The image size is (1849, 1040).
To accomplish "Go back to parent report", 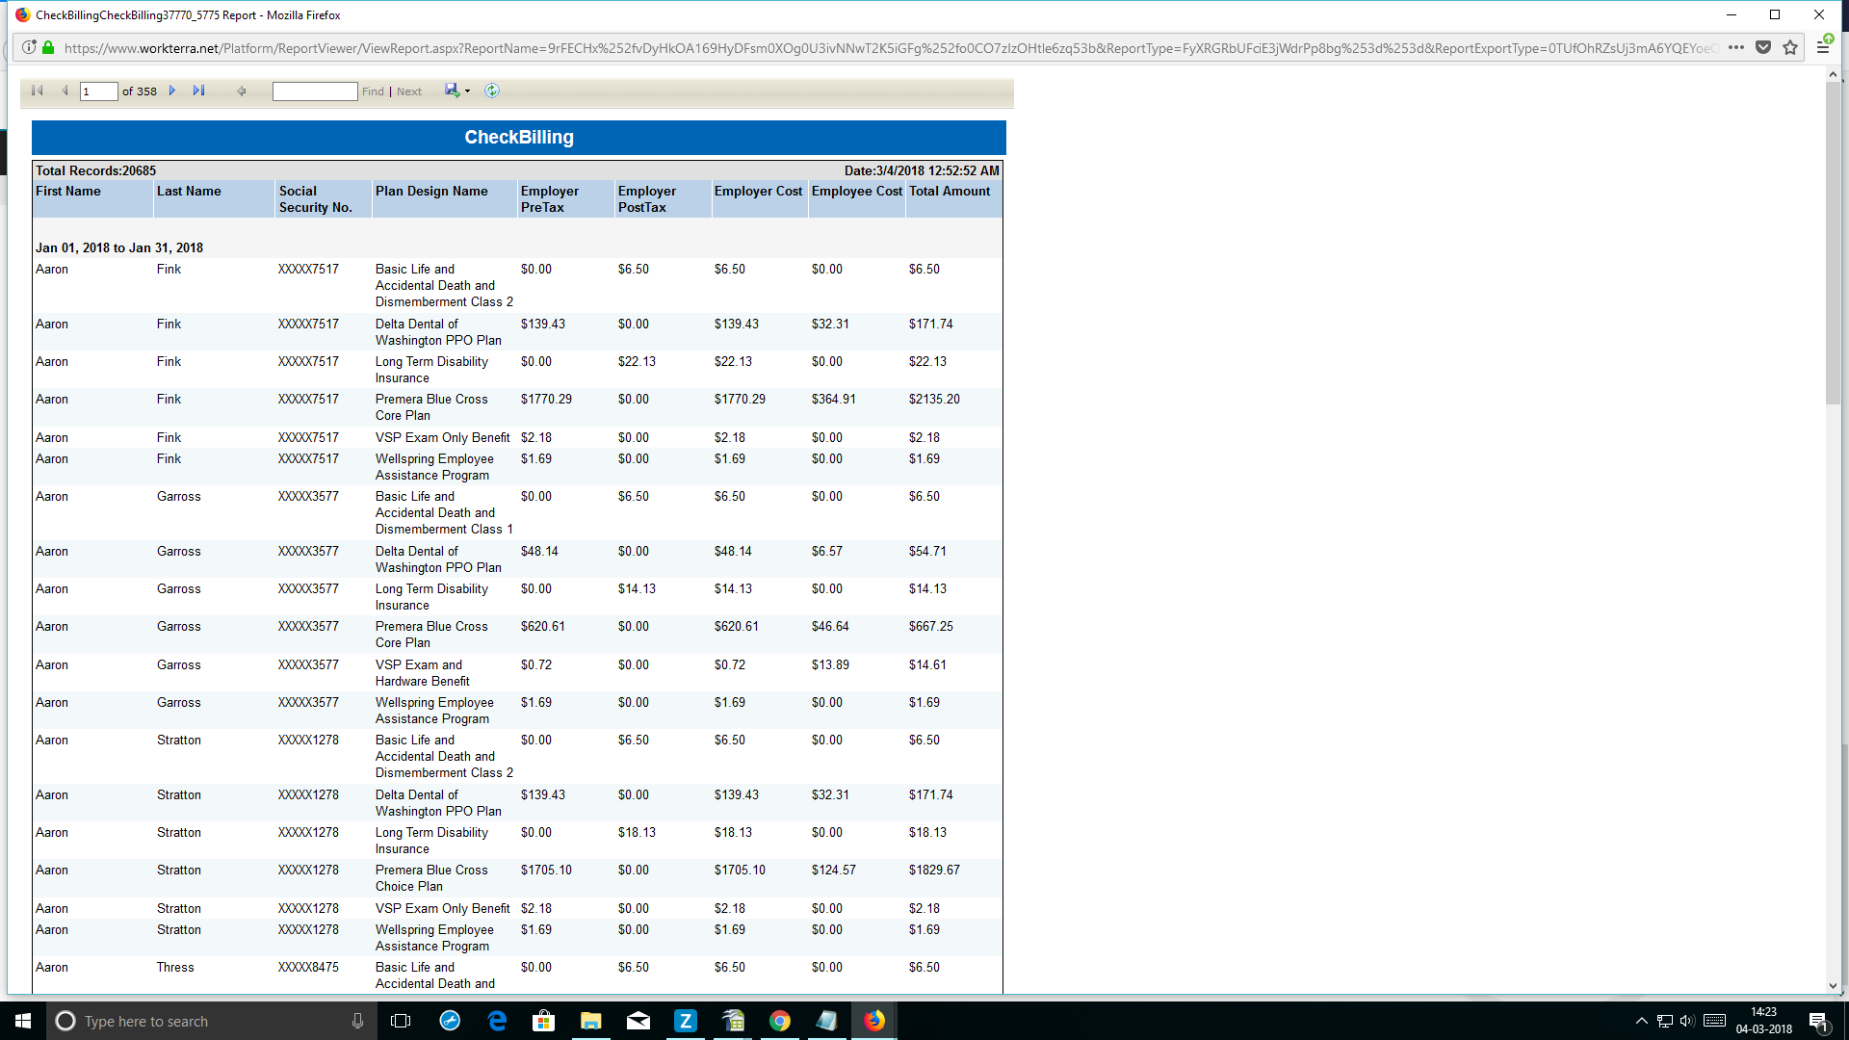I will point(242,91).
